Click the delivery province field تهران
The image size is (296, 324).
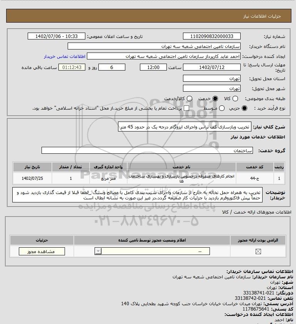point(212,78)
